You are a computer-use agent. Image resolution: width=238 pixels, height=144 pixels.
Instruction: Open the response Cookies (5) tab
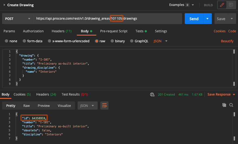[22, 94]
